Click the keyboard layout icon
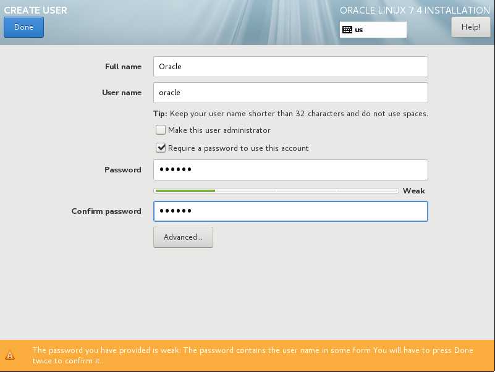Viewport: 495px width, 372px height. [x=347, y=30]
